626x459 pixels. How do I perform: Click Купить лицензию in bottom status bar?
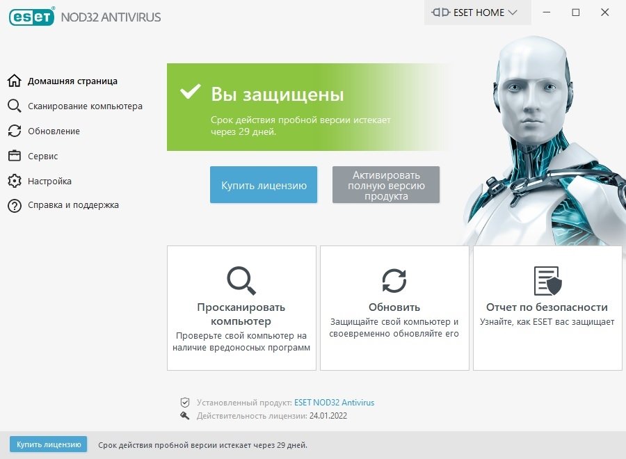48,444
